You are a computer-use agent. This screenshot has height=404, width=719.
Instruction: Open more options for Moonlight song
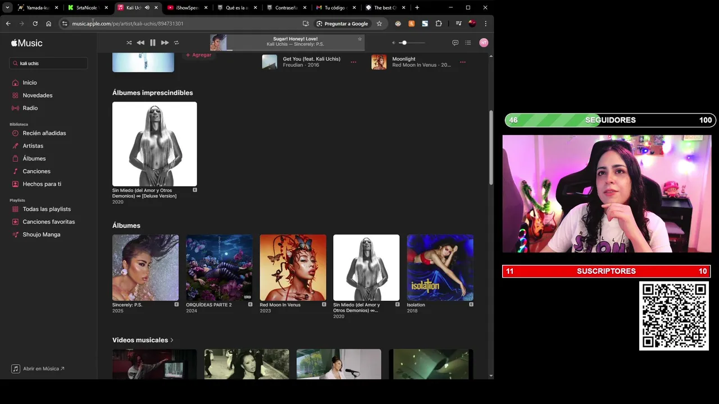click(463, 62)
